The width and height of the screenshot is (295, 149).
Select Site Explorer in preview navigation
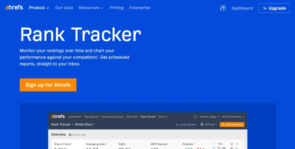[91, 117]
